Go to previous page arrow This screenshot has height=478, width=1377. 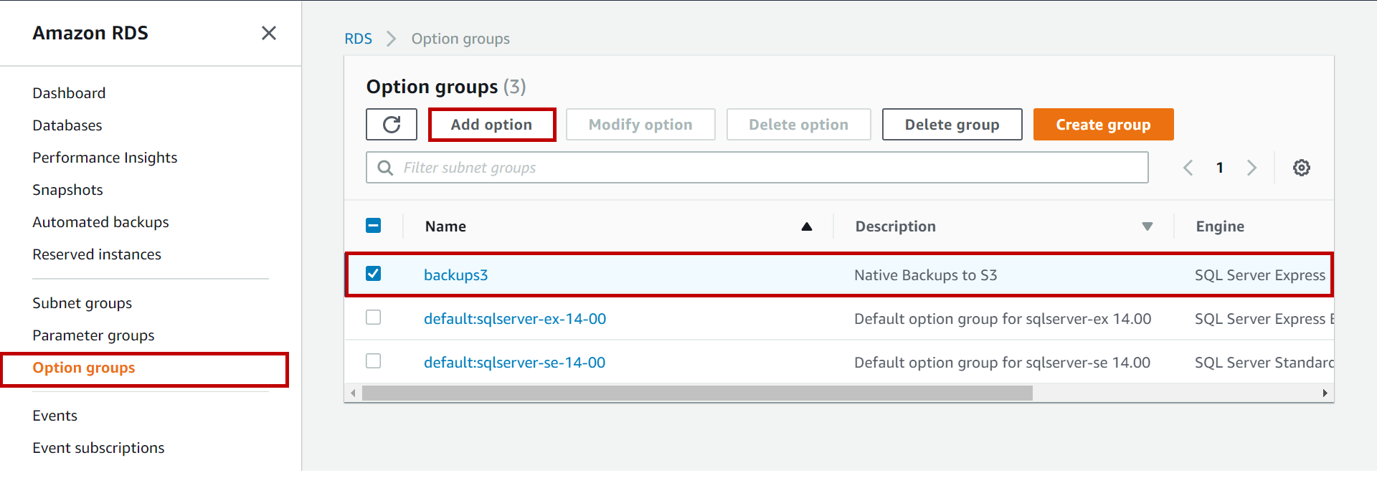[1188, 168]
